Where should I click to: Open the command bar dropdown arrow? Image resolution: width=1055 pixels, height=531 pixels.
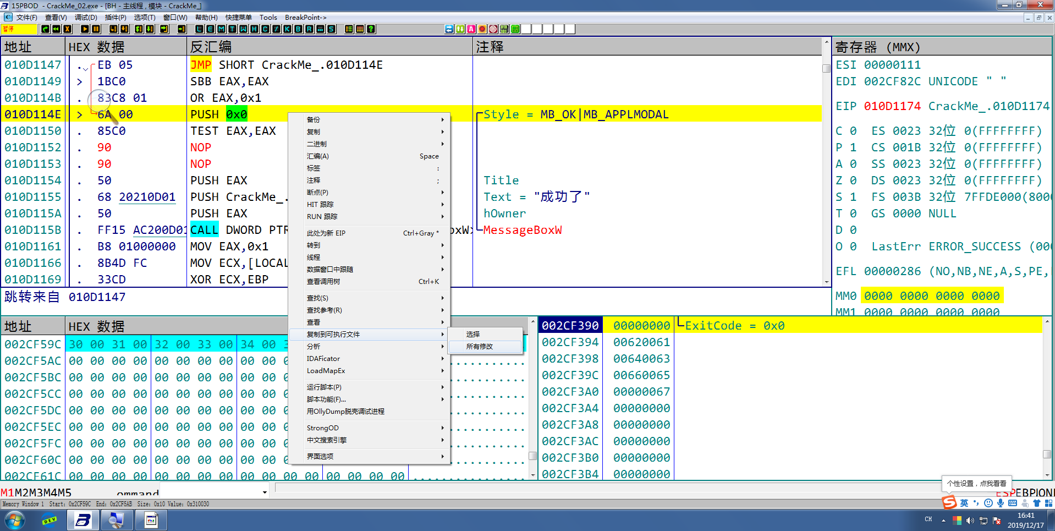pyautogui.click(x=265, y=492)
